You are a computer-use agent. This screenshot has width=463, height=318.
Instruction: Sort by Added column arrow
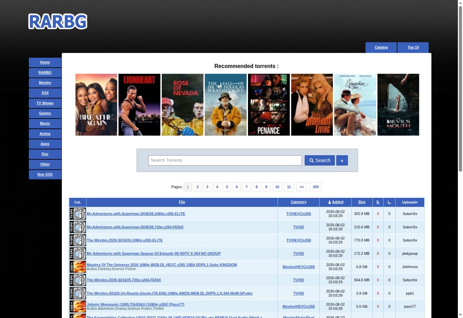pyautogui.click(x=329, y=202)
